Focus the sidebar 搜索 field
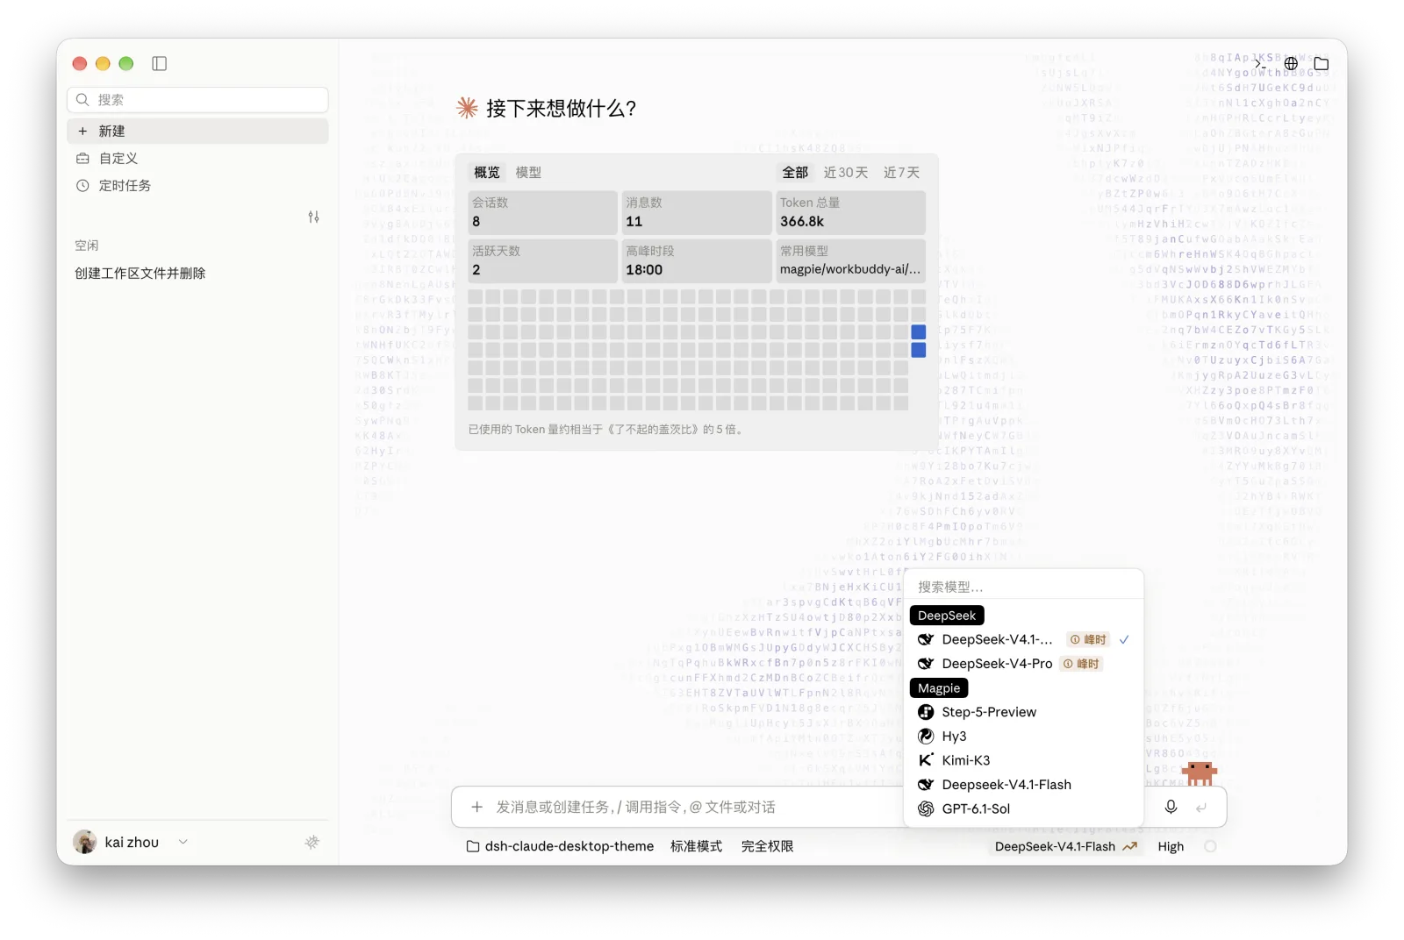 coord(197,99)
